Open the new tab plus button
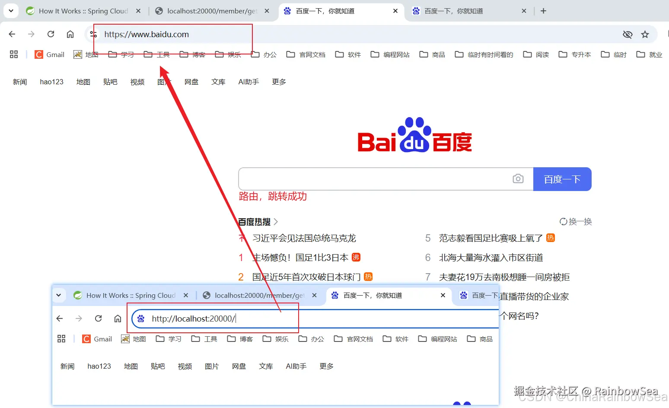Viewport: 669px width, 408px height. 544,11
